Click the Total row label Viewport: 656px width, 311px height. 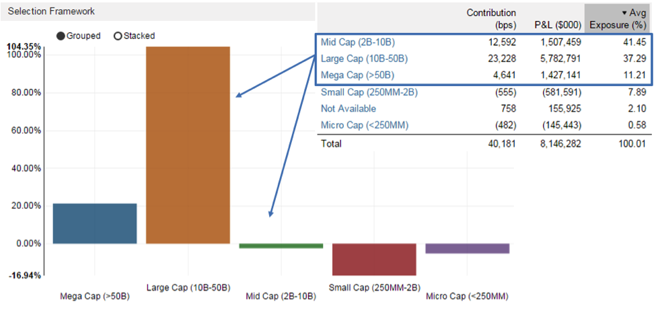[332, 143]
